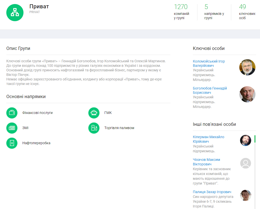Click the photo of Коломойський Ігор
Viewport: 260px width, 209px height.
tap(247, 67)
